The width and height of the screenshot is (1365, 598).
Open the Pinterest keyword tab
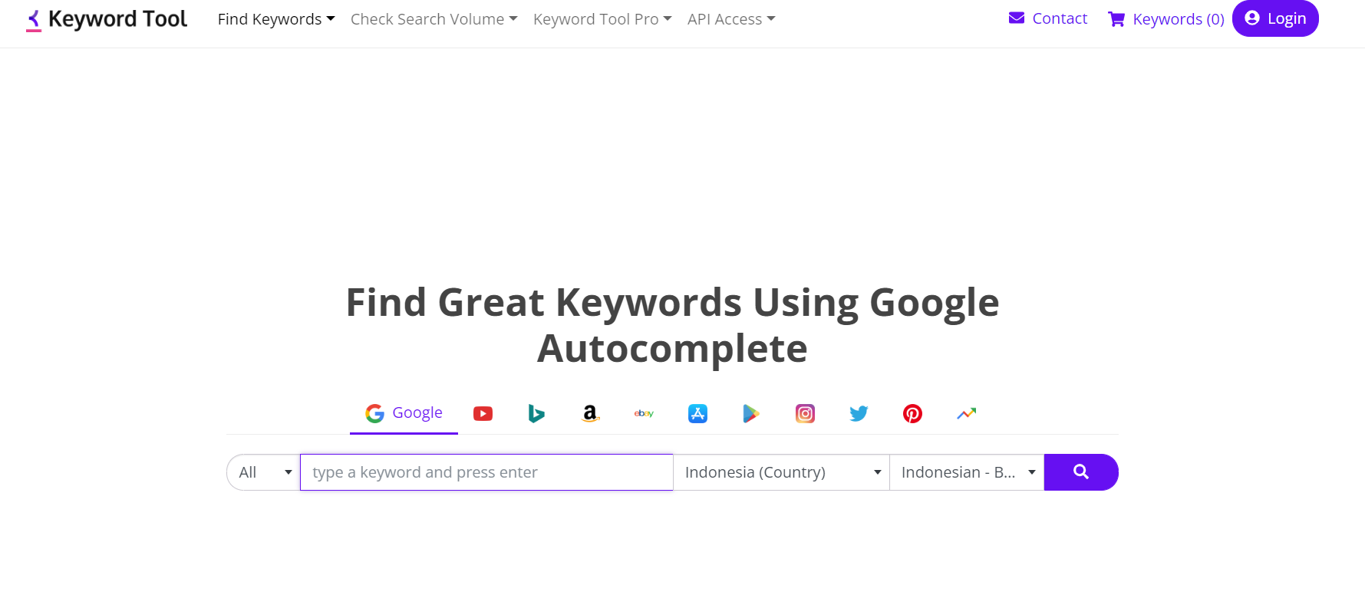912,414
